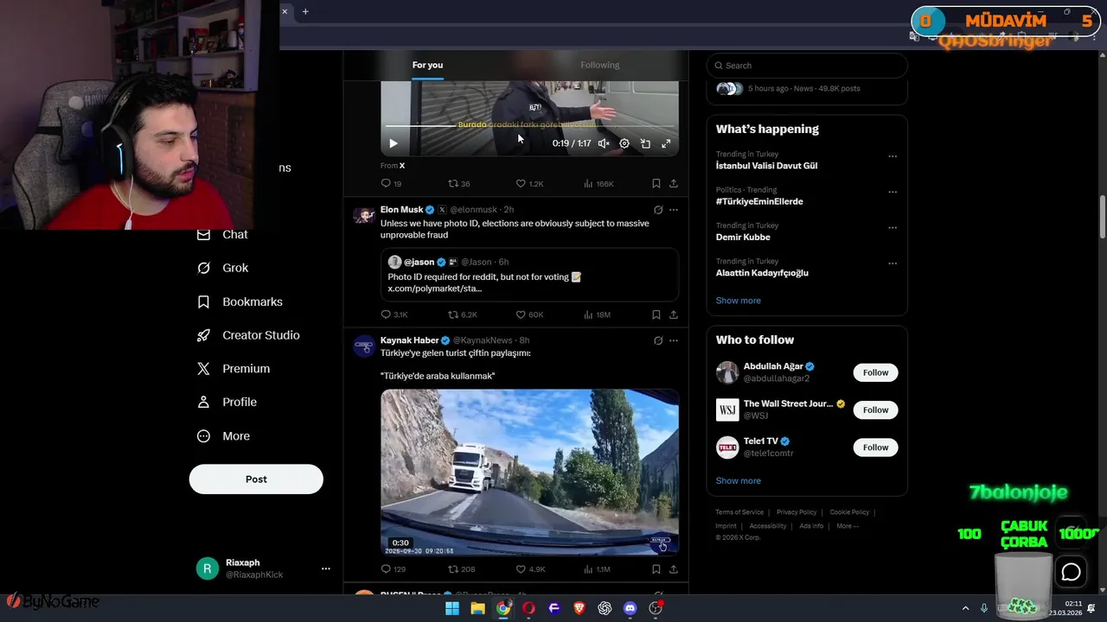The height and width of the screenshot is (622, 1107).
Task: Reply to Kaynak Haber's post with 129 replies
Action: pyautogui.click(x=393, y=569)
